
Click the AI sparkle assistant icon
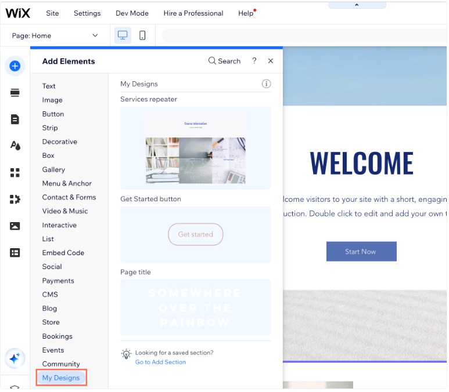(x=15, y=359)
